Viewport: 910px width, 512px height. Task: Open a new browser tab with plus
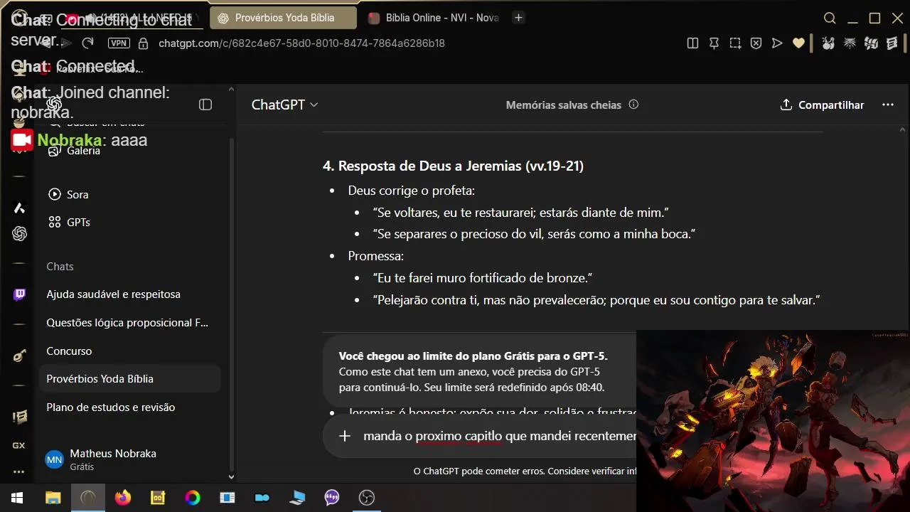(519, 18)
